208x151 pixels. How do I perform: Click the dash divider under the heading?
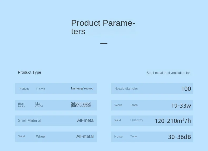[104, 43]
